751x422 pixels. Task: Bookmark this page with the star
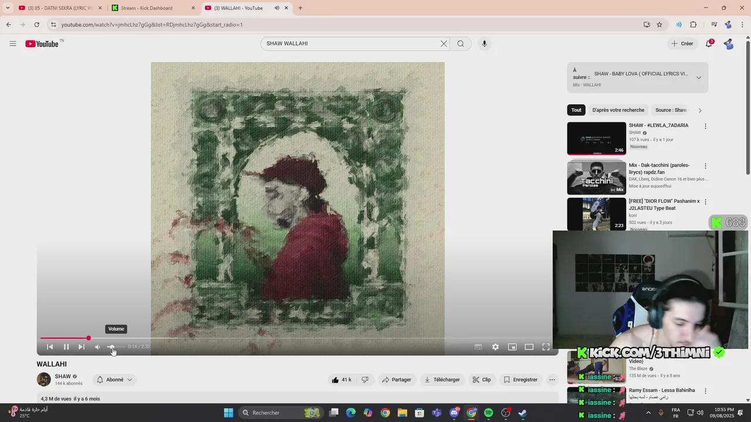click(659, 25)
